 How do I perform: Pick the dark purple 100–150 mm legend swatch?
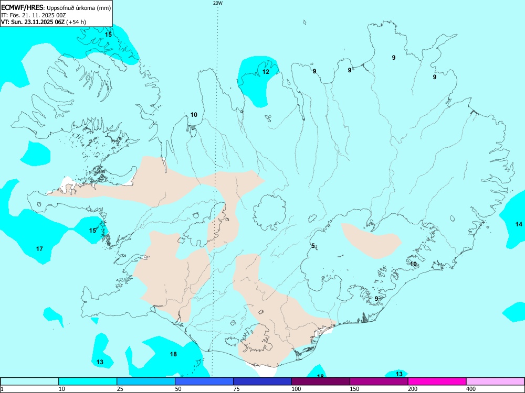pos(321,381)
